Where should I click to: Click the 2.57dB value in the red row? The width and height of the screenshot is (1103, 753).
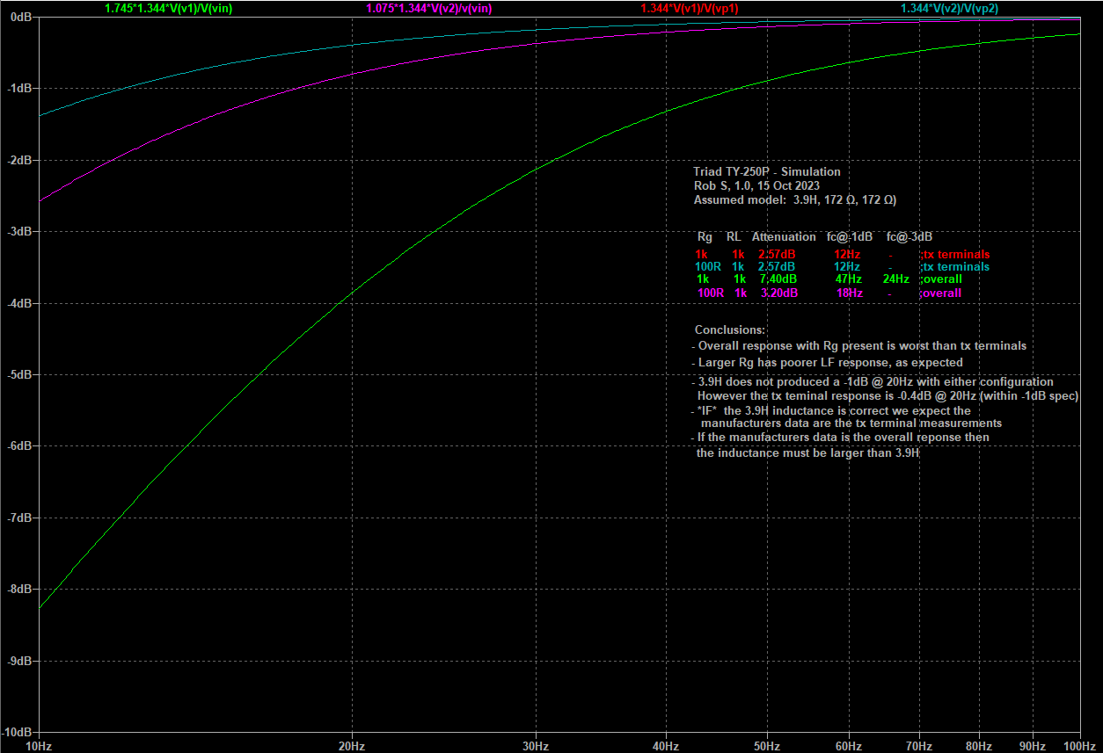(x=777, y=255)
